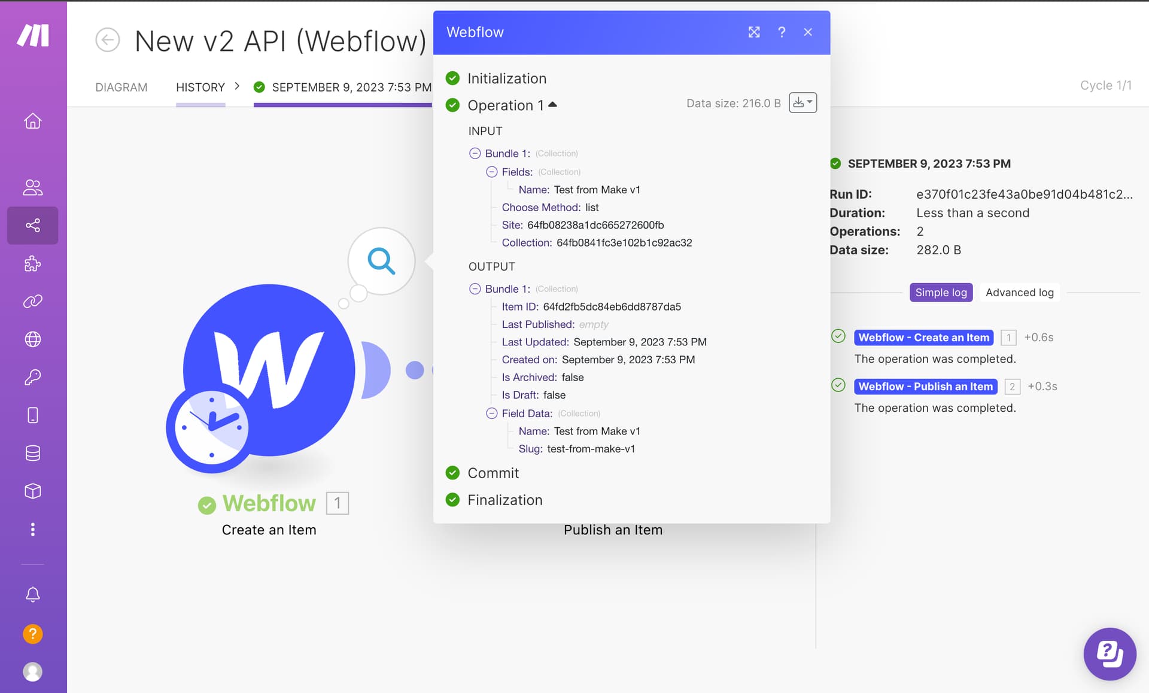This screenshot has height=693, width=1149.
Task: Click the Cycle 1/1 indicator
Action: 1105,86
